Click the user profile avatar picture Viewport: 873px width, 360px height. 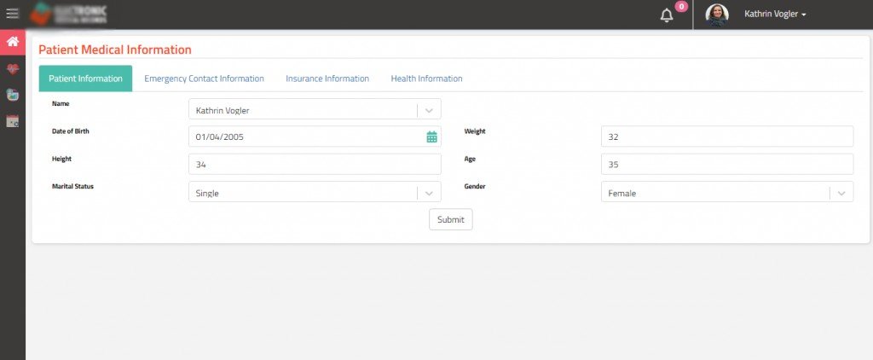point(717,15)
